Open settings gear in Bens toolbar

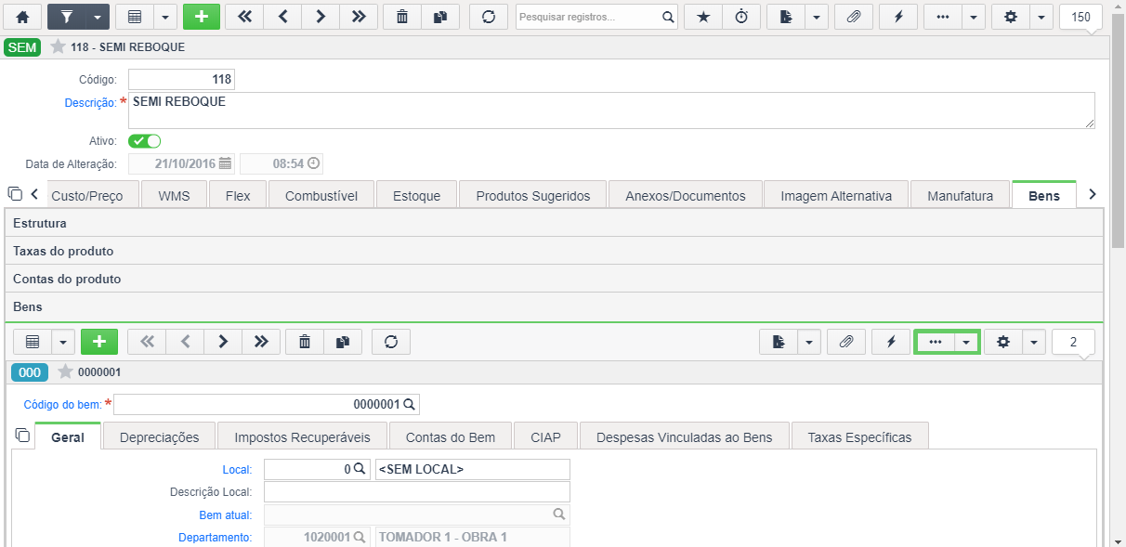(1003, 342)
